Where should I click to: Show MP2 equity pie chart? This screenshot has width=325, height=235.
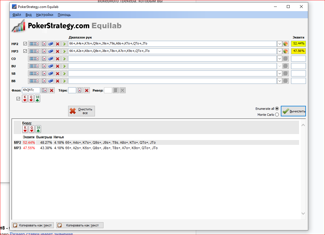pos(286,44)
